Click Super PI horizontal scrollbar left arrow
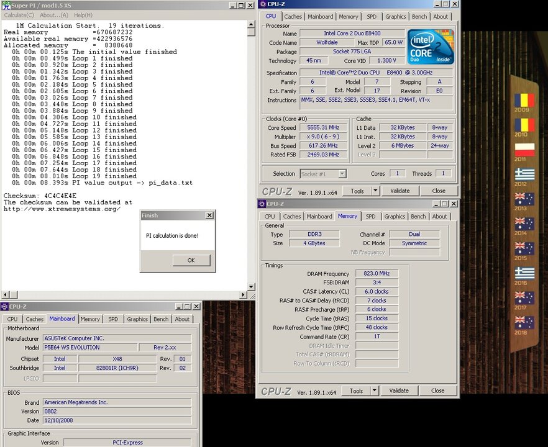The width and height of the screenshot is (548, 447). tap(5, 295)
